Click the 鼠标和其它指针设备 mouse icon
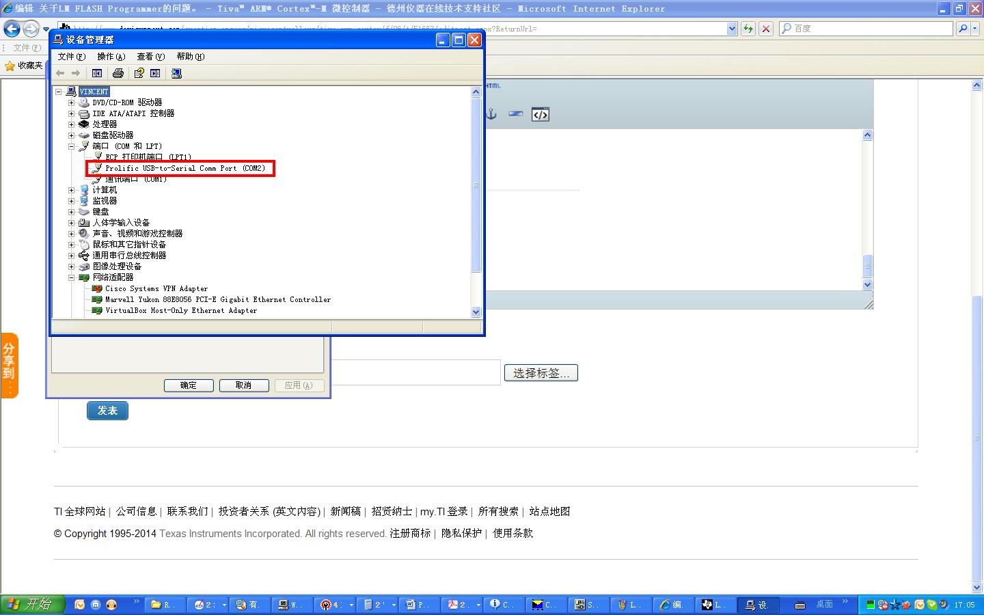The image size is (984, 615). pos(83,245)
